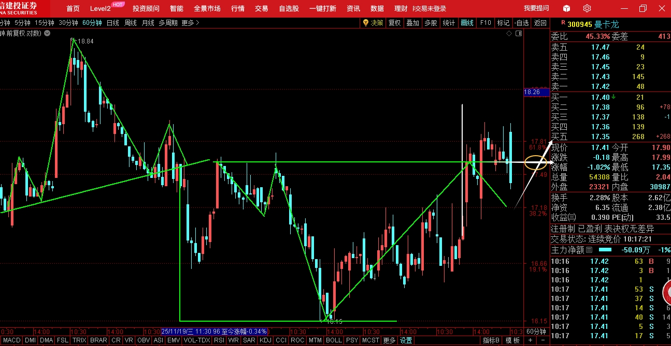Click the green down arrow beside 买一 price
Image resolution: width=671 pixels, height=346 pixels.
coord(613,97)
